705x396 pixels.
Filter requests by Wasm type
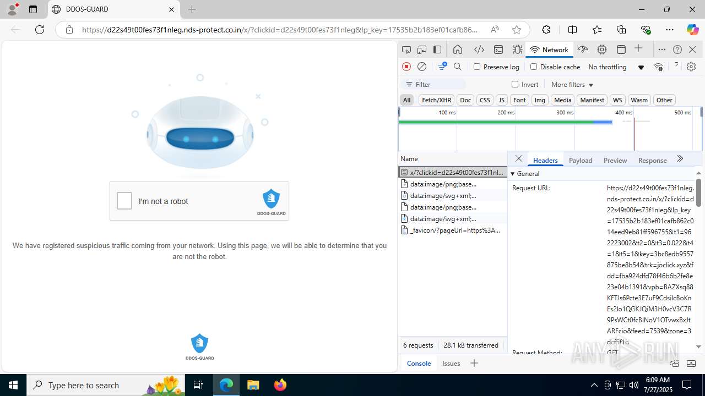pos(639,100)
